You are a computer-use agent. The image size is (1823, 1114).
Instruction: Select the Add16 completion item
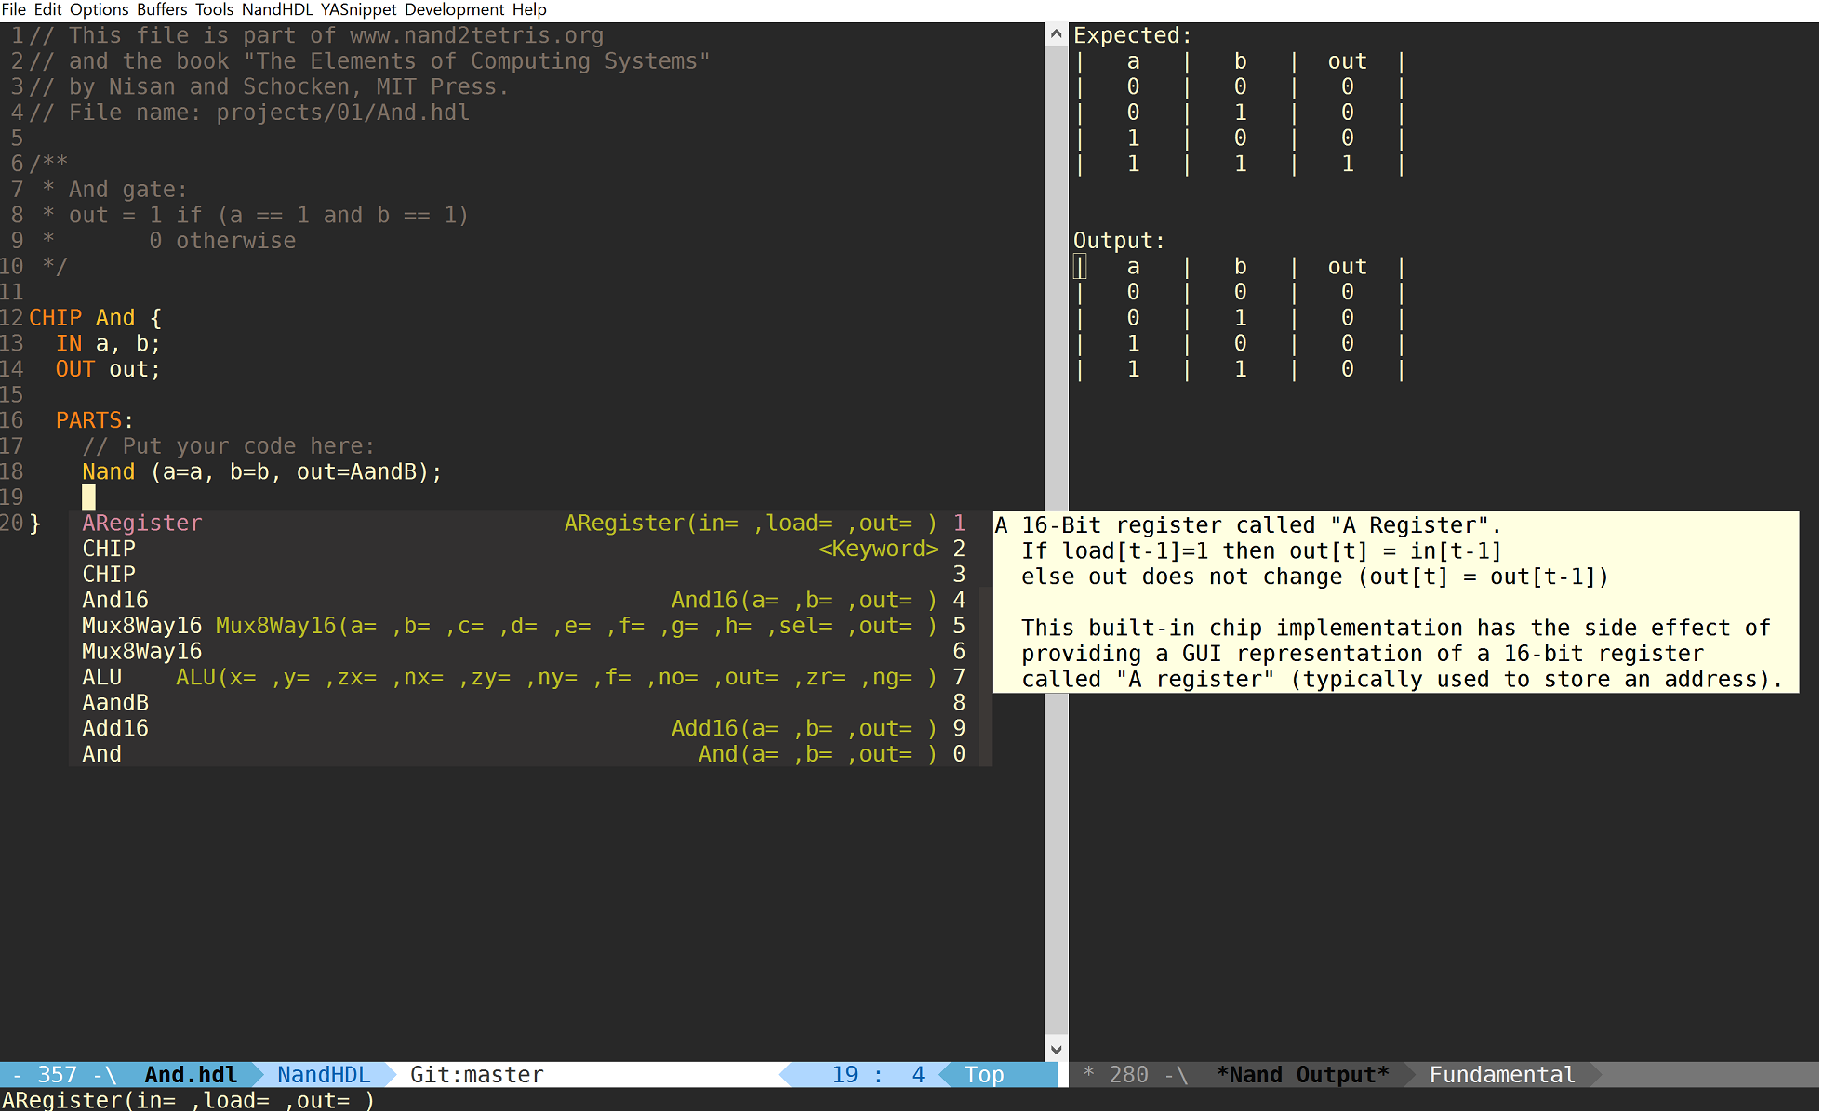[x=115, y=730]
